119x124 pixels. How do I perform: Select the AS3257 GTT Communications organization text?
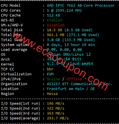(x=79, y=84)
